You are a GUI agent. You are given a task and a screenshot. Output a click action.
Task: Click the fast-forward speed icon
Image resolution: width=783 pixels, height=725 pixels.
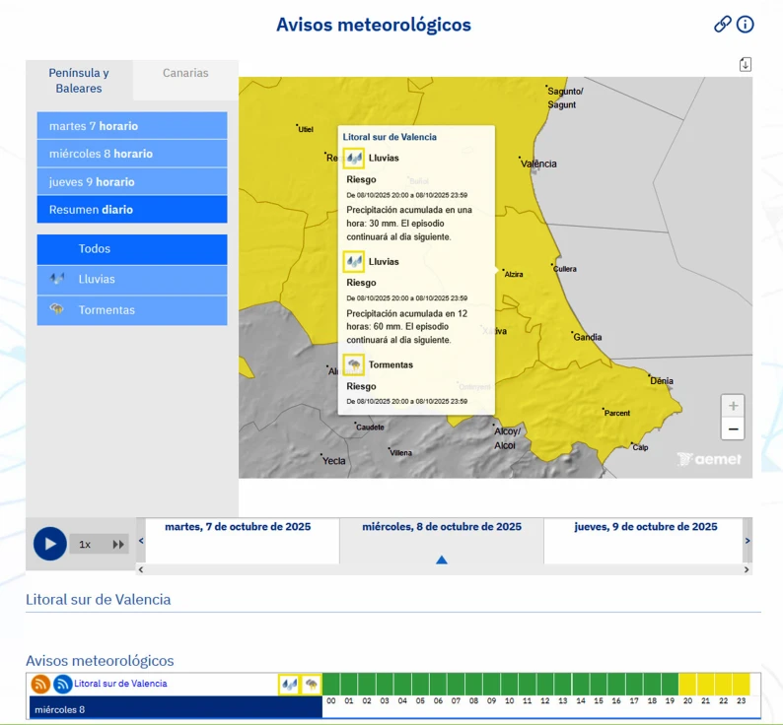click(118, 544)
